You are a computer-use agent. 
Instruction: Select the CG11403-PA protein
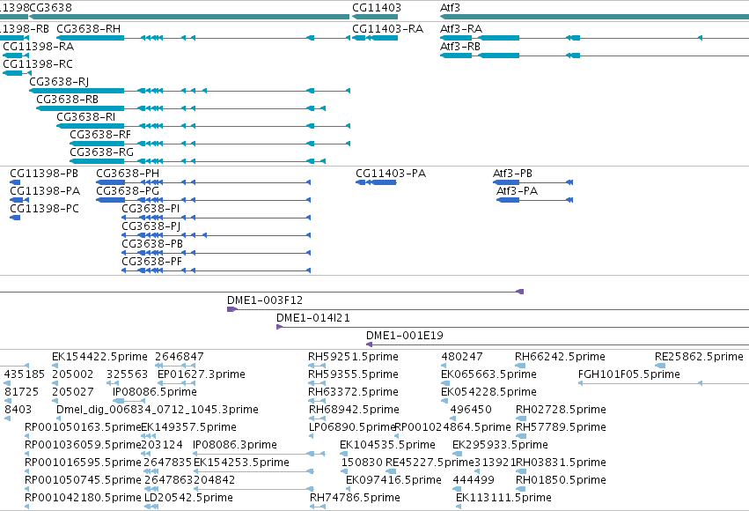(391, 173)
